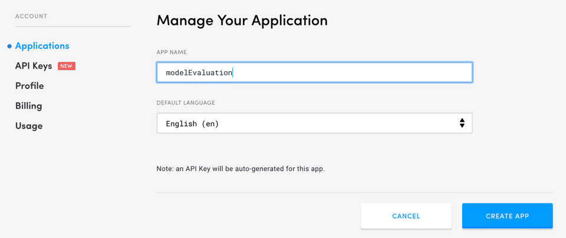View the Usage page

pos(29,126)
